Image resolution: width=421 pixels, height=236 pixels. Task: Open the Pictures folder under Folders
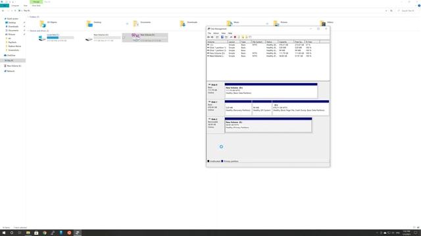[x=281, y=24]
